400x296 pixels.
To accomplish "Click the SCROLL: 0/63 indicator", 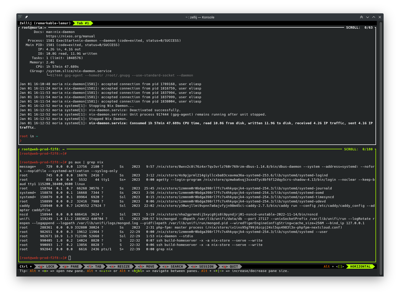I will [x=359, y=28].
